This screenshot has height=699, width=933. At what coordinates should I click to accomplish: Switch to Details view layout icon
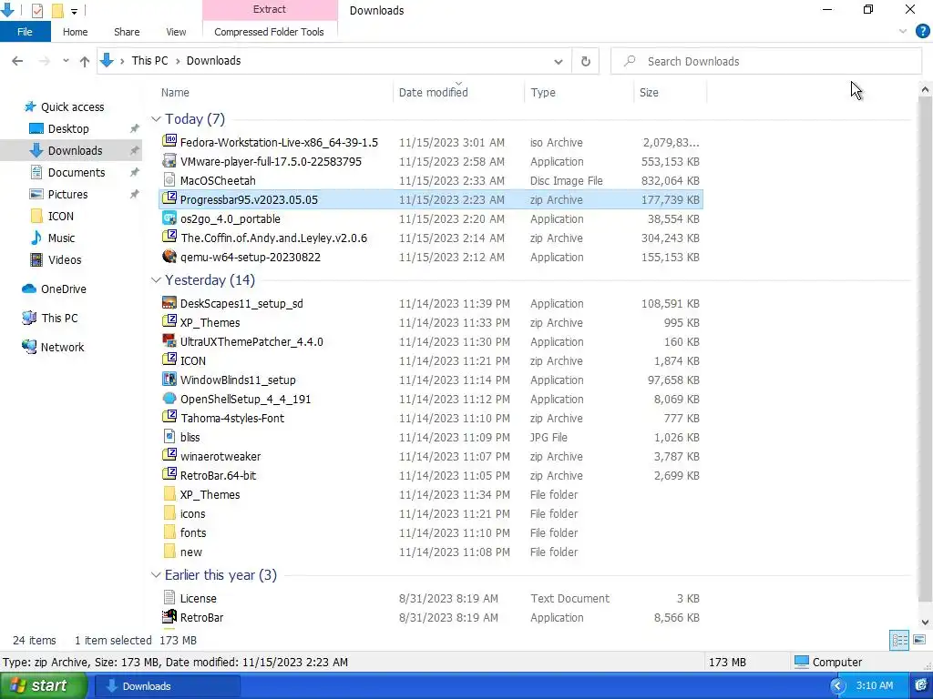coord(899,640)
